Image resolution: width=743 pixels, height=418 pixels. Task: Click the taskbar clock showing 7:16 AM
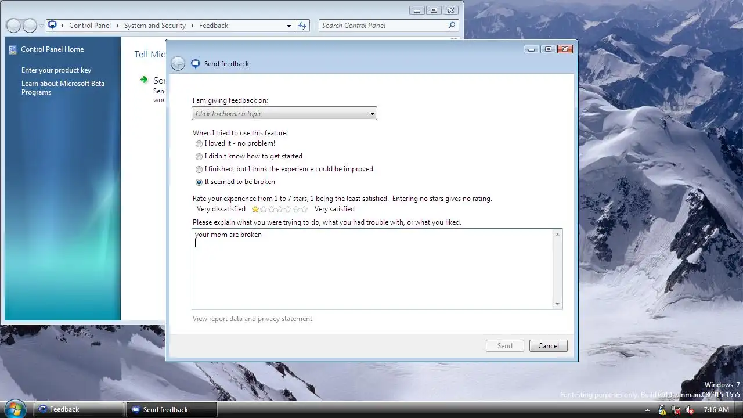pyautogui.click(x=716, y=410)
